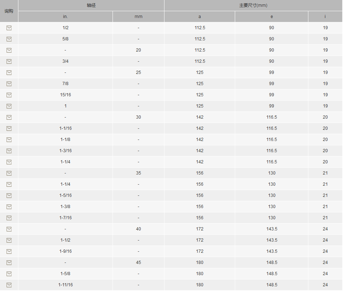Click the in. column header
The height and width of the screenshot is (291, 343).
[65, 17]
